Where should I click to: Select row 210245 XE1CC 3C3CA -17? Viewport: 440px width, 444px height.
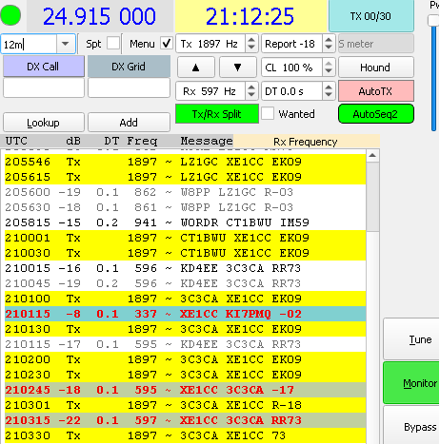185,390
